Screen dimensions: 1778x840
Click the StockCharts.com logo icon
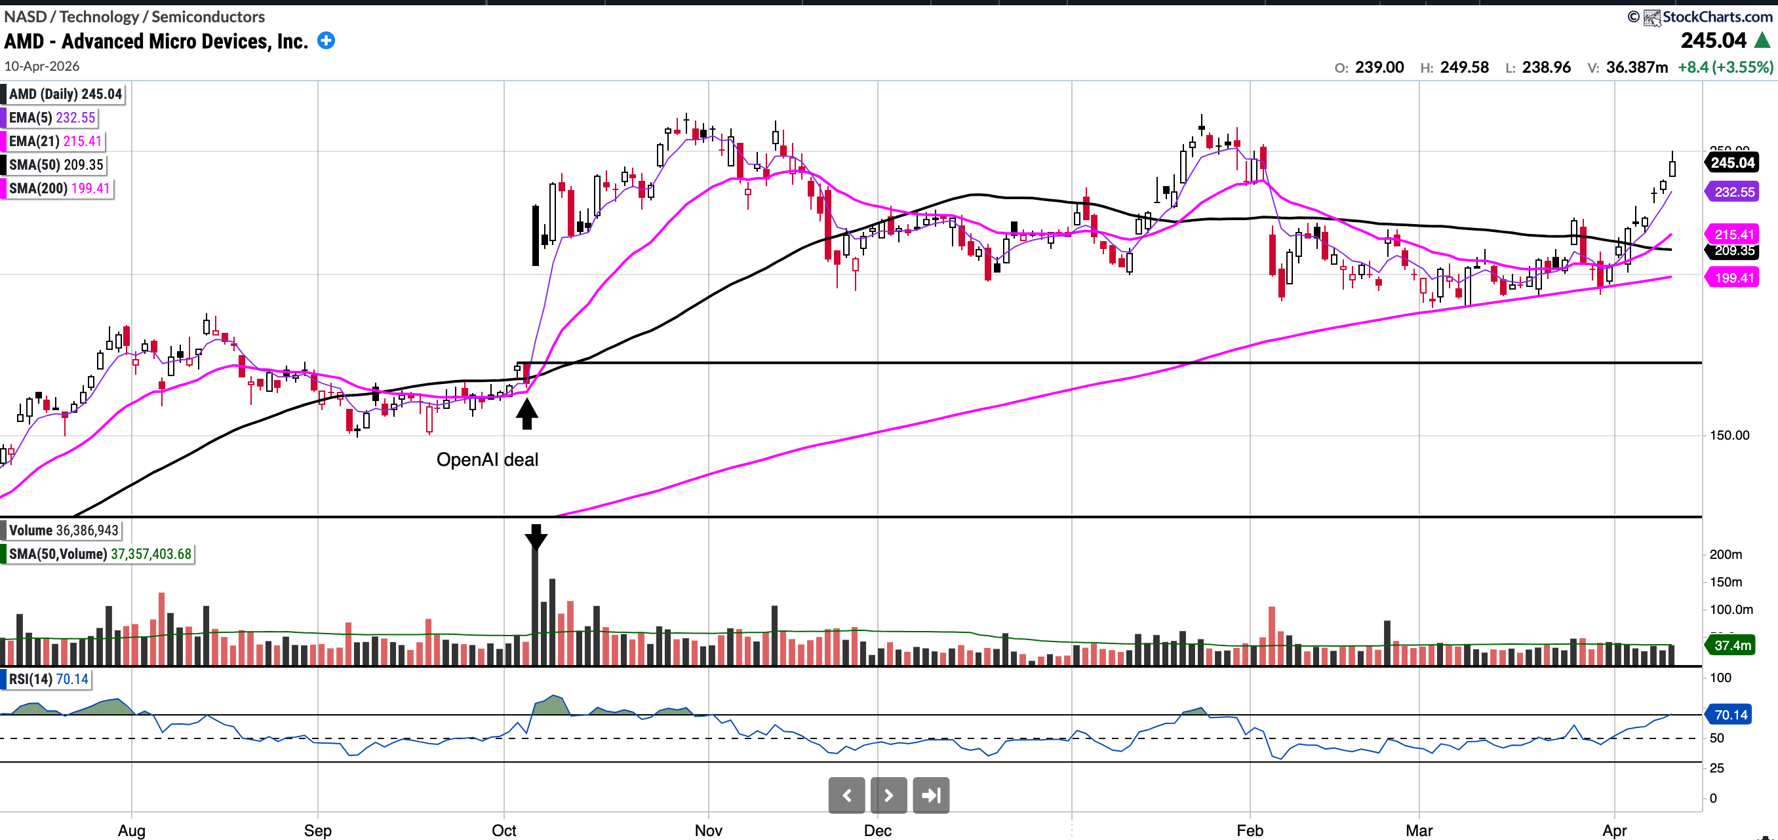pos(1651,17)
